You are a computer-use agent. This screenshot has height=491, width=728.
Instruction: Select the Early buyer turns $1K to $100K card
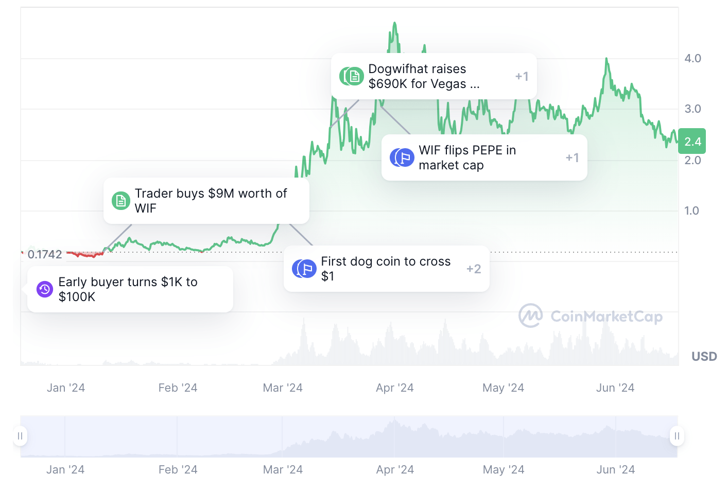129,289
